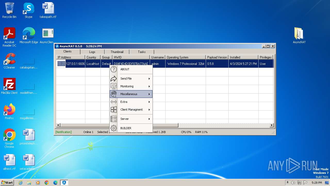Expand the Client Managment submenu arrow
The width and height of the screenshot is (330, 186).
(x=149, y=110)
